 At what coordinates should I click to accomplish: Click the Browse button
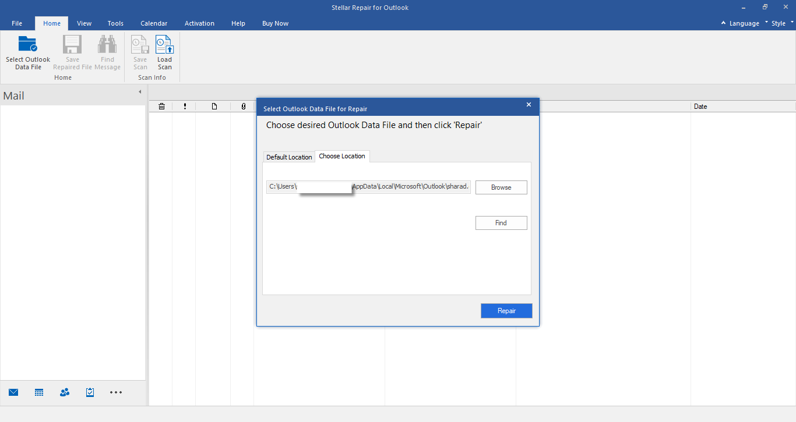tap(501, 187)
